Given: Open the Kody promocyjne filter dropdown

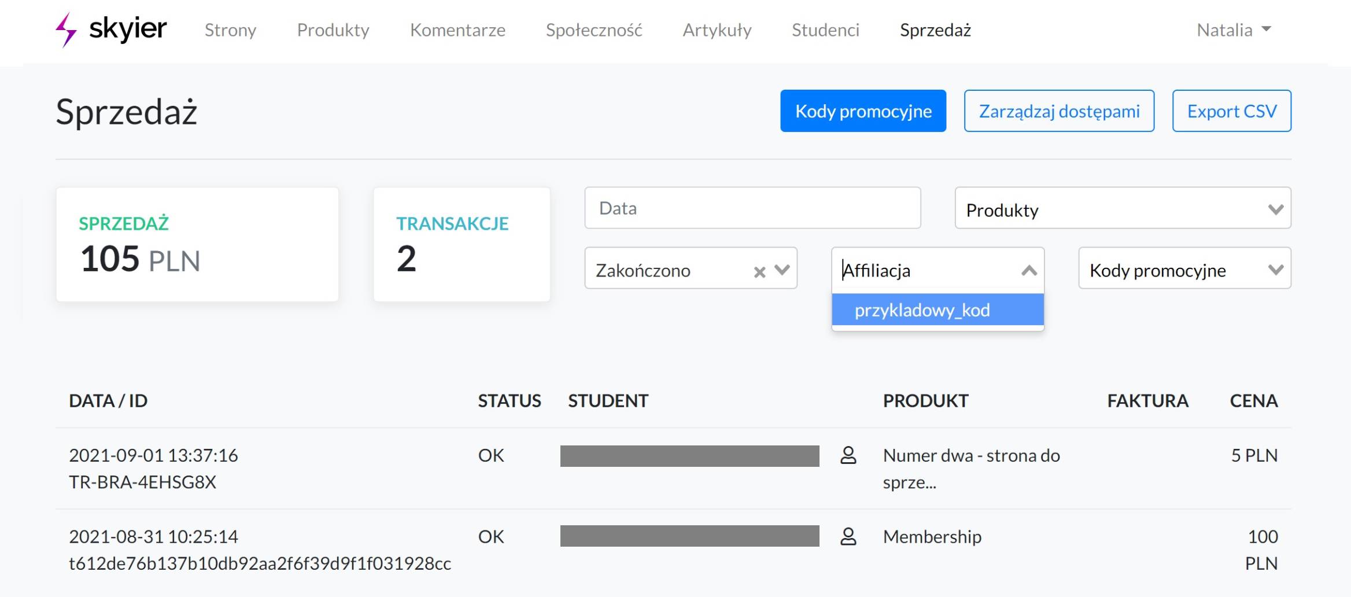Looking at the screenshot, I should click(x=1184, y=268).
